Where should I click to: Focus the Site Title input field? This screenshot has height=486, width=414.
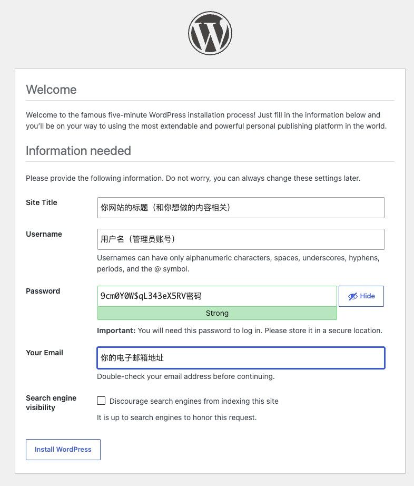pos(241,208)
